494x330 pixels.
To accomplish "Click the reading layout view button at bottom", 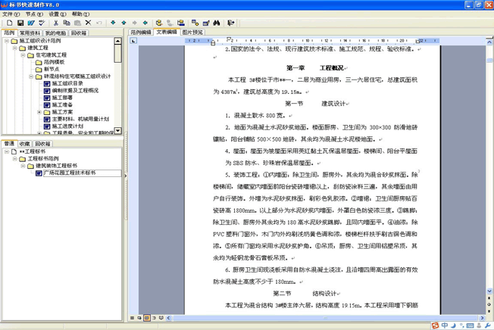I will pyautogui.click(x=161, y=318).
